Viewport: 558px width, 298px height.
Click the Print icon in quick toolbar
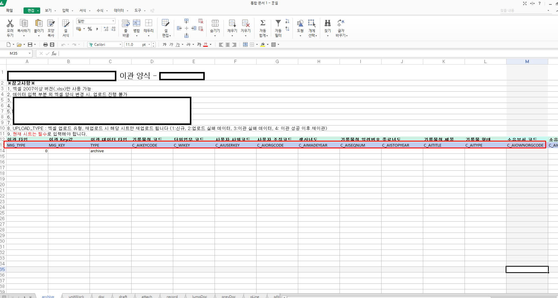point(46,45)
